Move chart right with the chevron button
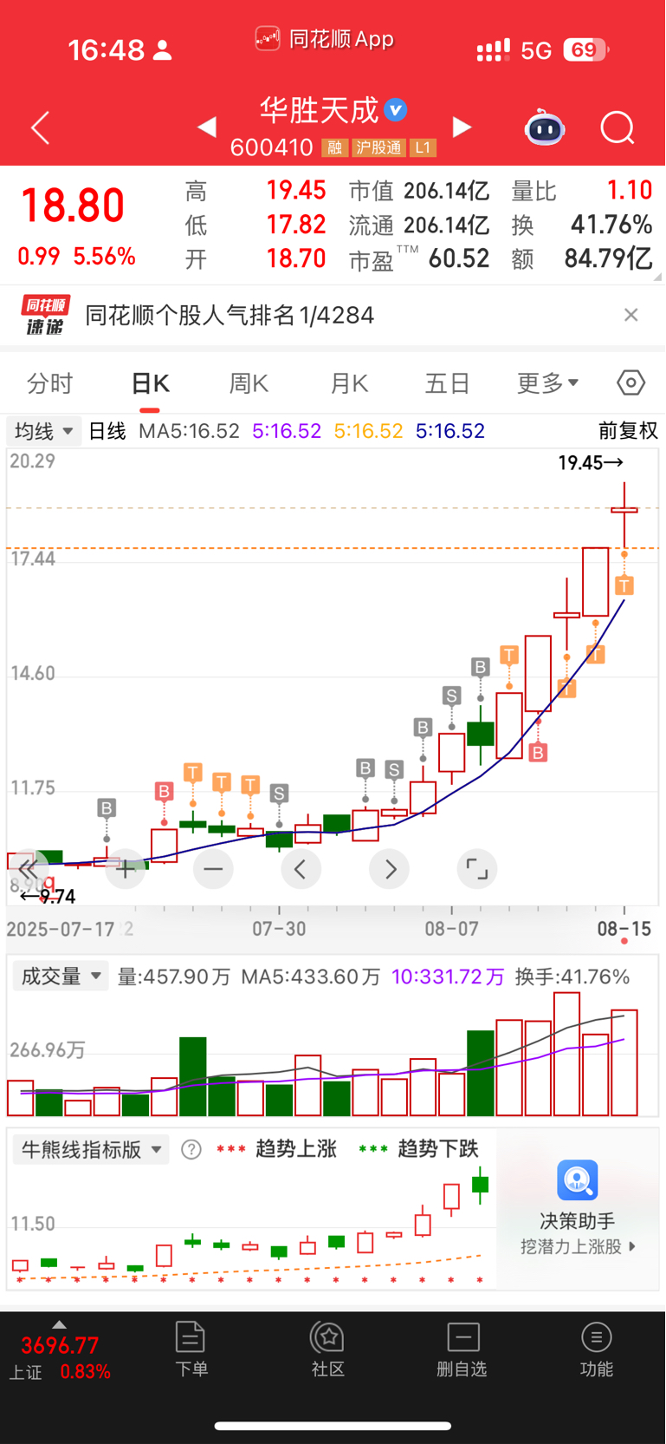The height and width of the screenshot is (1444, 666). tap(389, 868)
